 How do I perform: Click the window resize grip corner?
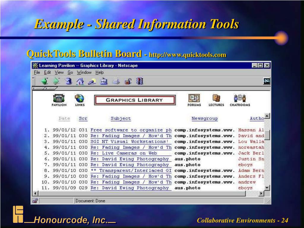click(268, 202)
